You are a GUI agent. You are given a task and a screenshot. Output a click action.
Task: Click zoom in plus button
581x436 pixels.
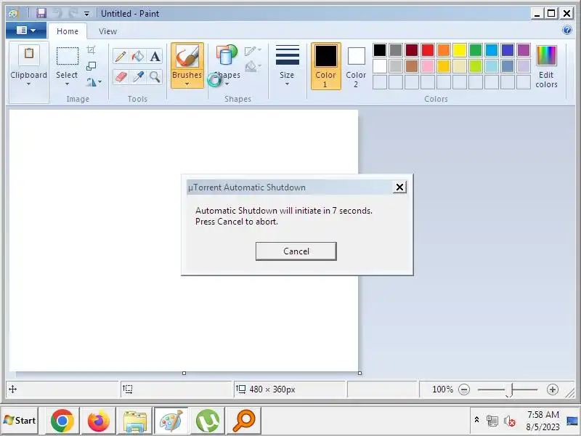(x=553, y=389)
